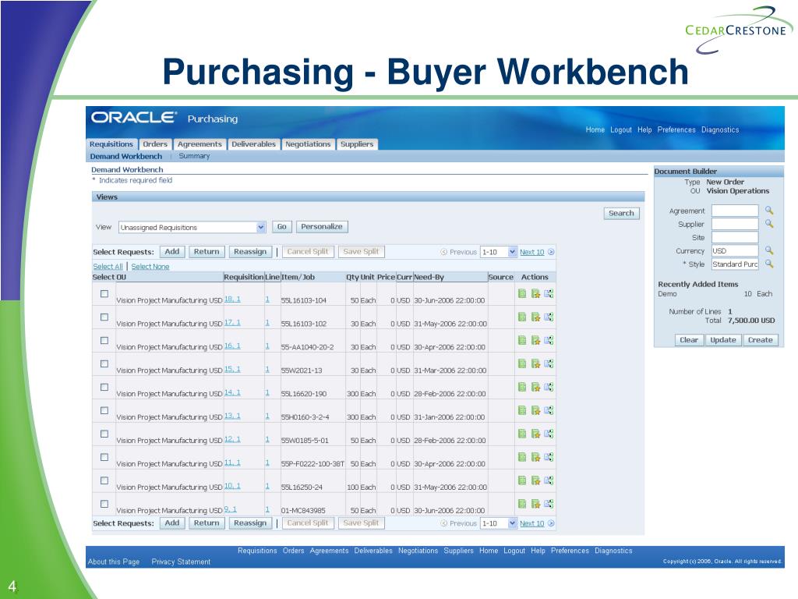Image resolution: width=798 pixels, height=599 pixels.
Task: Click Select None link
Action: [150, 267]
